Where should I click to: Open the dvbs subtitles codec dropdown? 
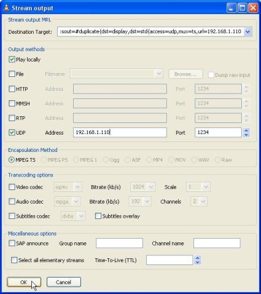(73, 216)
